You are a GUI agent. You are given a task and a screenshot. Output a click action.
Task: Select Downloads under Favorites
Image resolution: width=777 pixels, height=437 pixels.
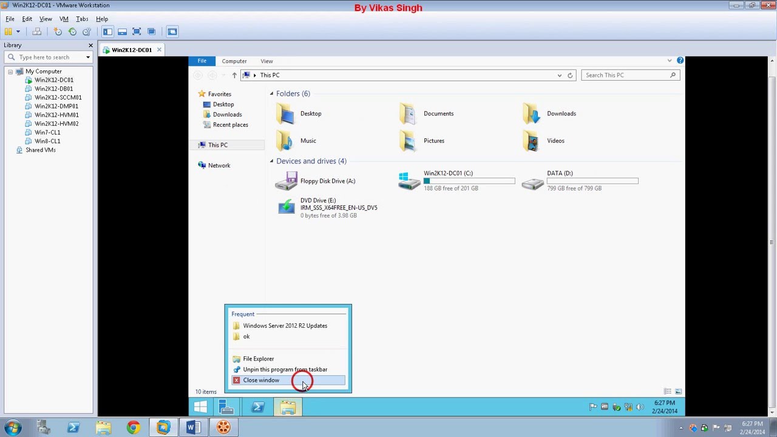pos(222,115)
